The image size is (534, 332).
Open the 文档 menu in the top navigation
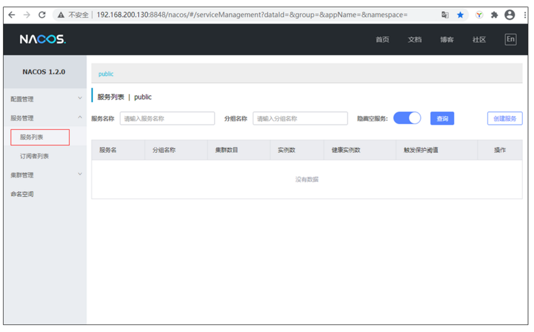click(414, 39)
